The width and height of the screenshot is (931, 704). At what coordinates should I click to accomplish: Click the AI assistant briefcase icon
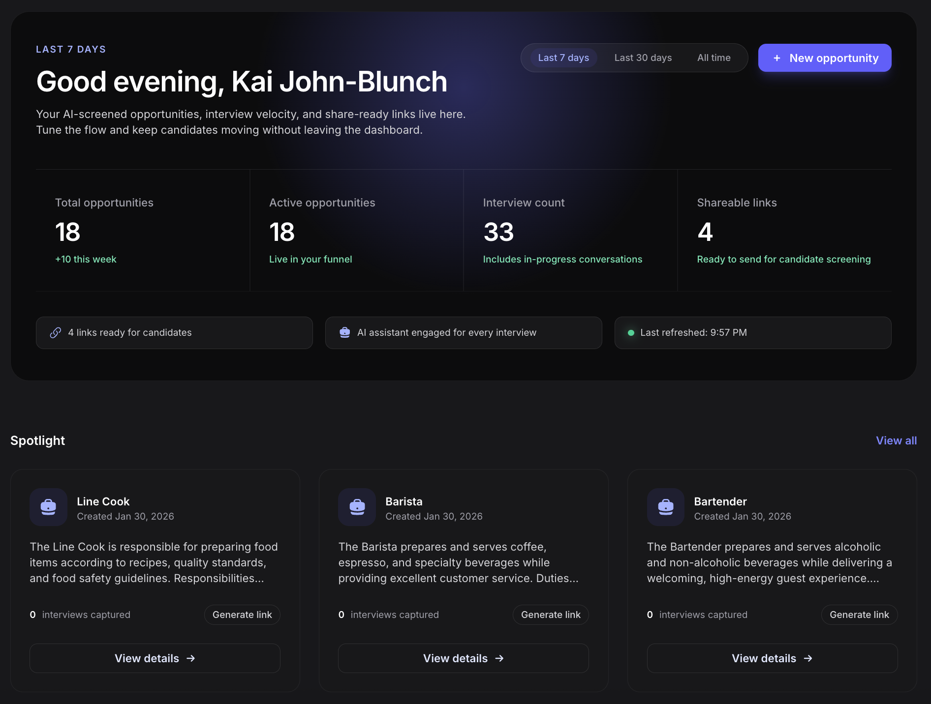pos(345,333)
